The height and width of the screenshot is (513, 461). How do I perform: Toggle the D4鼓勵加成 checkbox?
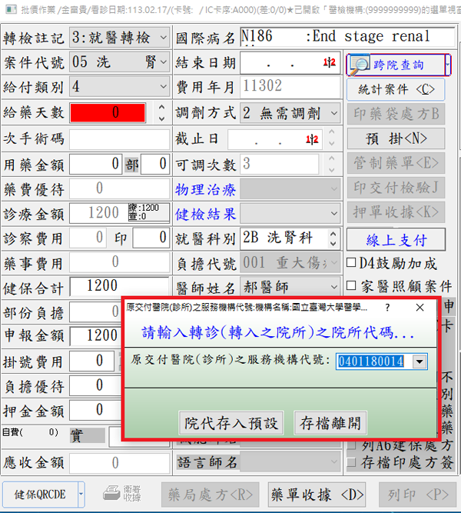tap(351, 264)
